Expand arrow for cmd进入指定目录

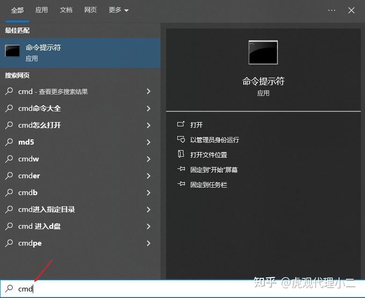148,210
